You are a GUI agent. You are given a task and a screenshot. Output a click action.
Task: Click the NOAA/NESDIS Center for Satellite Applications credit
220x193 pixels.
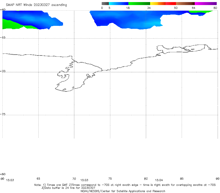point(123,191)
